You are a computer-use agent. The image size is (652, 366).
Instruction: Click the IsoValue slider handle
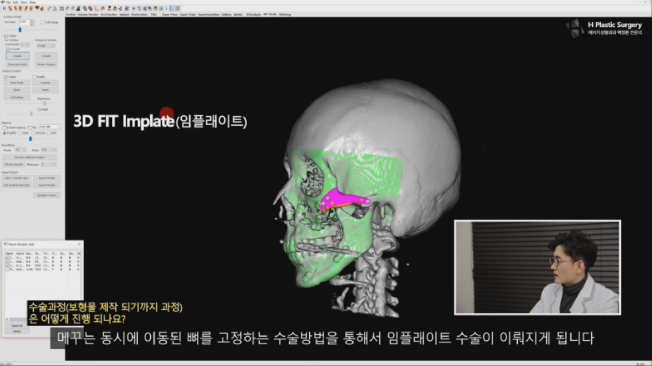20,30
